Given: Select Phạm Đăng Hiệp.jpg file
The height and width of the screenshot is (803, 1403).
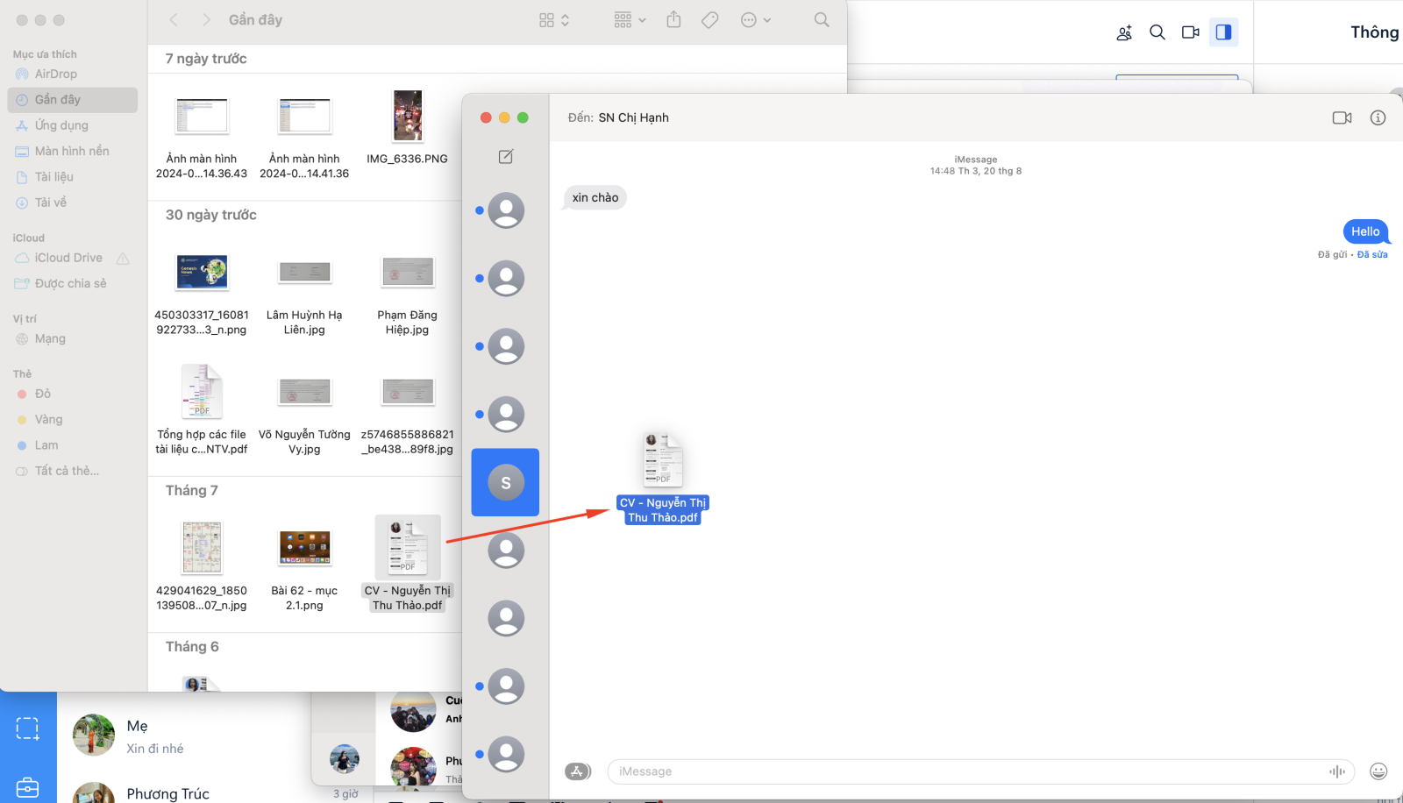Looking at the screenshot, I should (x=407, y=294).
